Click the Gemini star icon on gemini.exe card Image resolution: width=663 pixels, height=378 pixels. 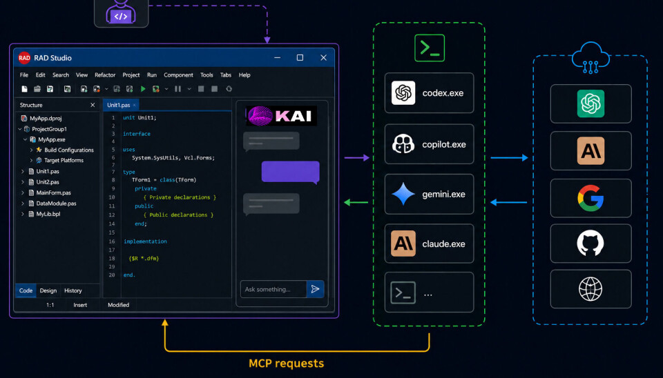coord(403,194)
